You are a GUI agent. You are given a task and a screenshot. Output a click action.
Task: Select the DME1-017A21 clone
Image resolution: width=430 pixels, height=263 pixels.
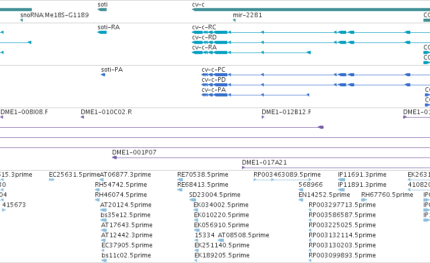pyautogui.click(x=336, y=168)
